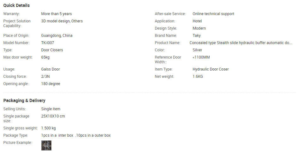
Task: Click the Hotel application value
Action: pos(197,21)
